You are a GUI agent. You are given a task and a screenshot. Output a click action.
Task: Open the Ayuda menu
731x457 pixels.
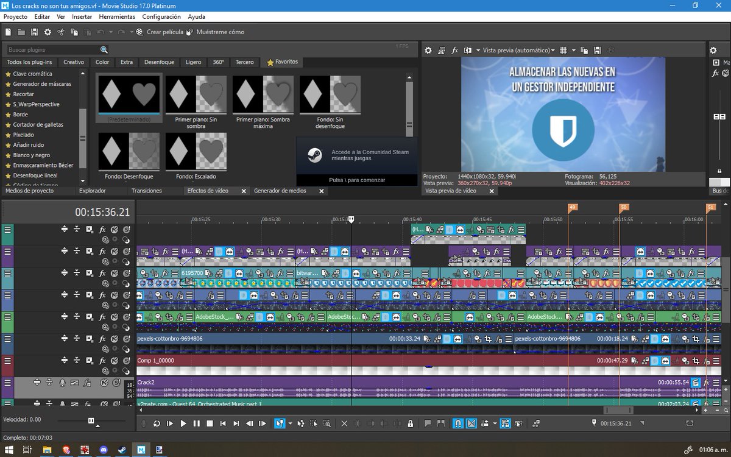click(x=196, y=17)
